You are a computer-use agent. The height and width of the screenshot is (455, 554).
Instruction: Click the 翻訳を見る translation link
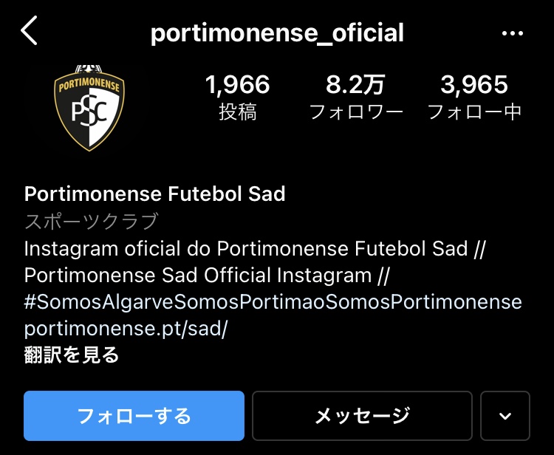(x=72, y=355)
